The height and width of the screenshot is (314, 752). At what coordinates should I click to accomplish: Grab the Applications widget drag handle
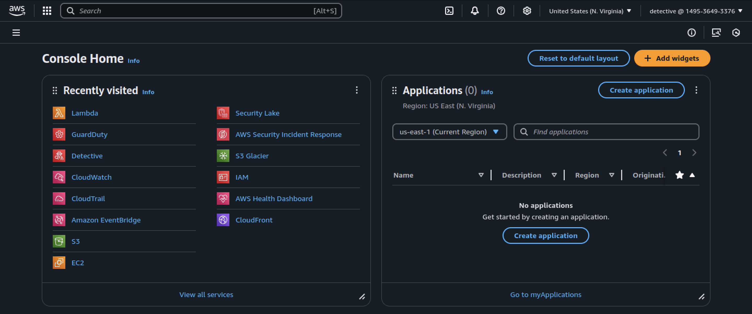[394, 91]
